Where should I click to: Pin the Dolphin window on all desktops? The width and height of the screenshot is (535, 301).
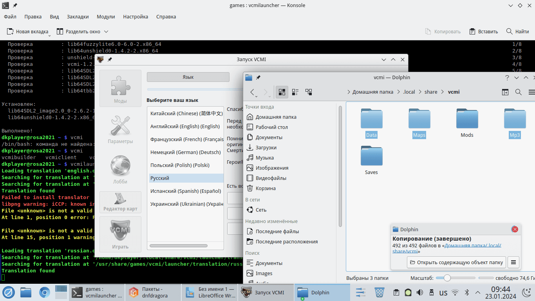pyautogui.click(x=258, y=78)
